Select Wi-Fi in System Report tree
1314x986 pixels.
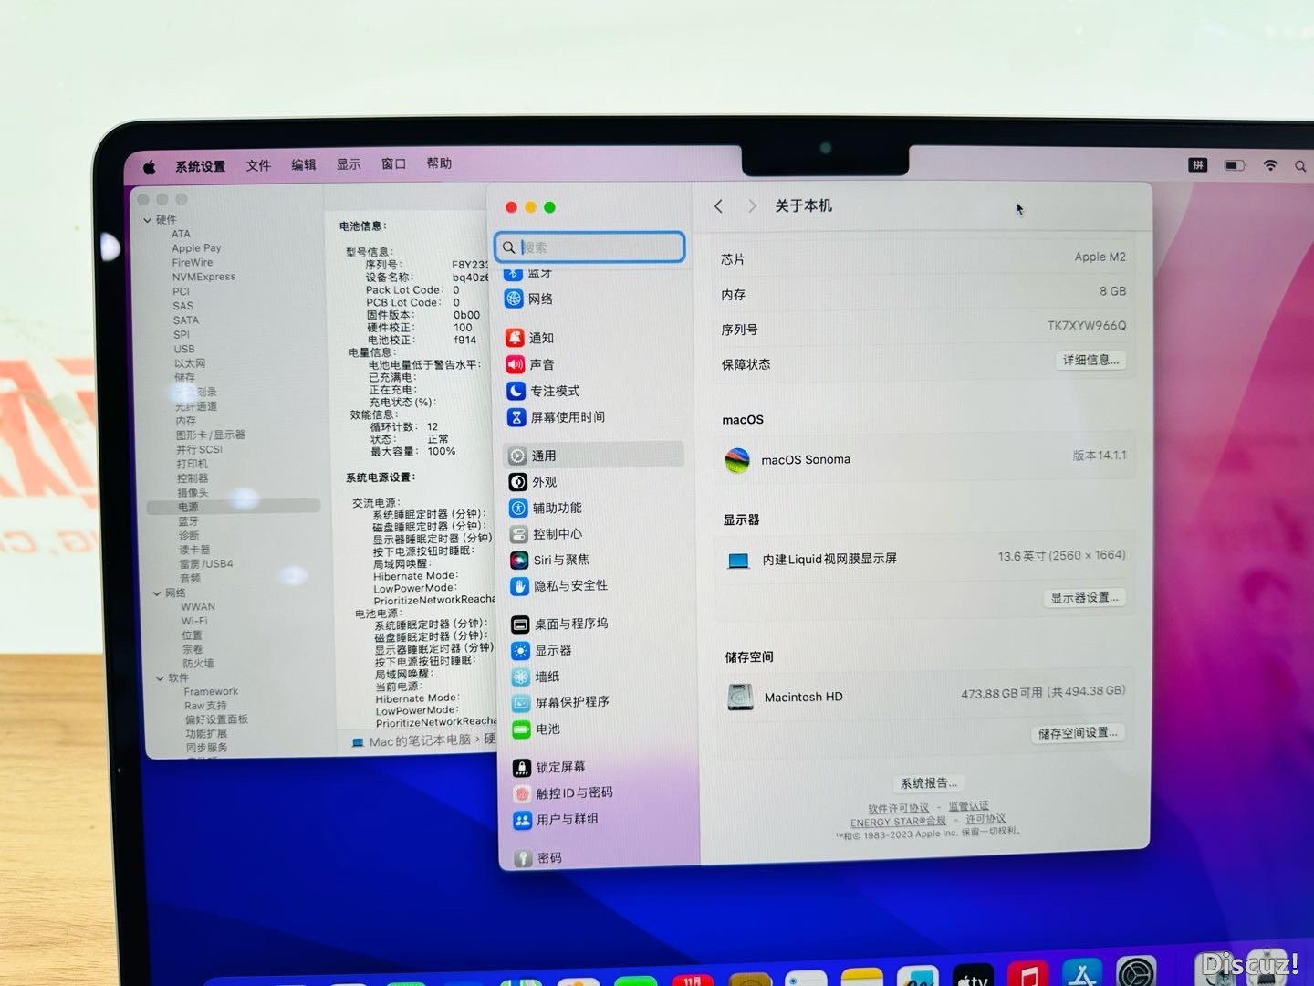194,621
